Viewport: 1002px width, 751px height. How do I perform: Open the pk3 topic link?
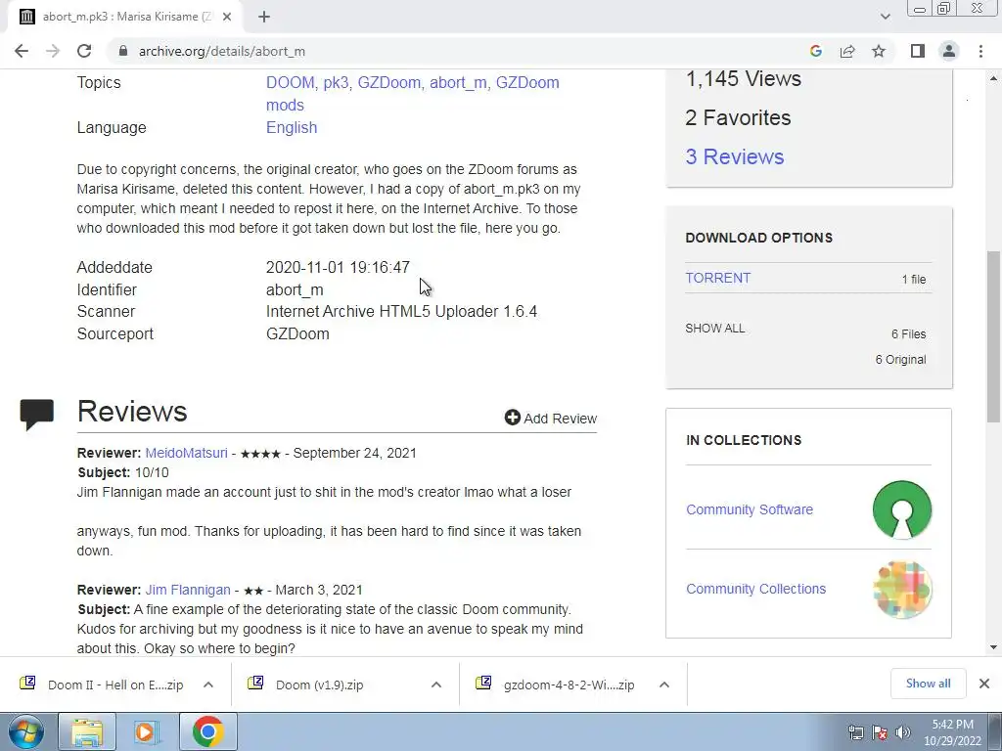tap(336, 82)
